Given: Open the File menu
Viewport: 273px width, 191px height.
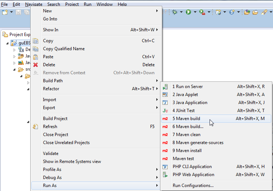Looking at the screenshot, I should (x=4, y=4).
